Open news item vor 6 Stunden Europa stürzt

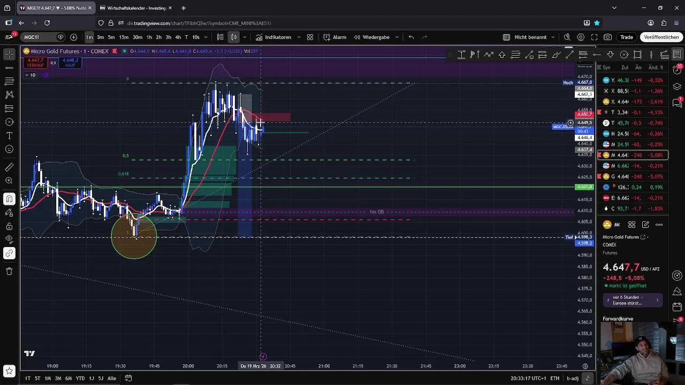[633, 300]
